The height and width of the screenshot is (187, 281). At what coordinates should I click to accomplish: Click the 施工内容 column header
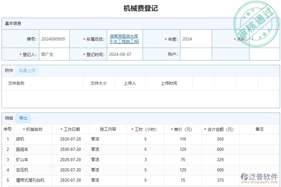tap(108, 129)
